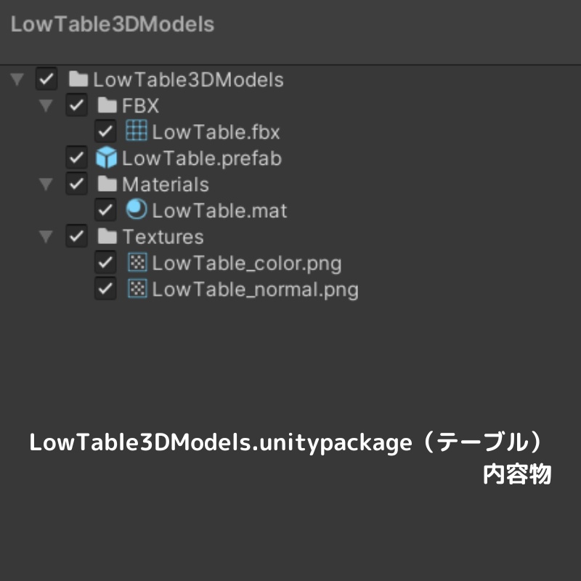
Task: Select the LowTable_color.png file name
Action: (246, 262)
